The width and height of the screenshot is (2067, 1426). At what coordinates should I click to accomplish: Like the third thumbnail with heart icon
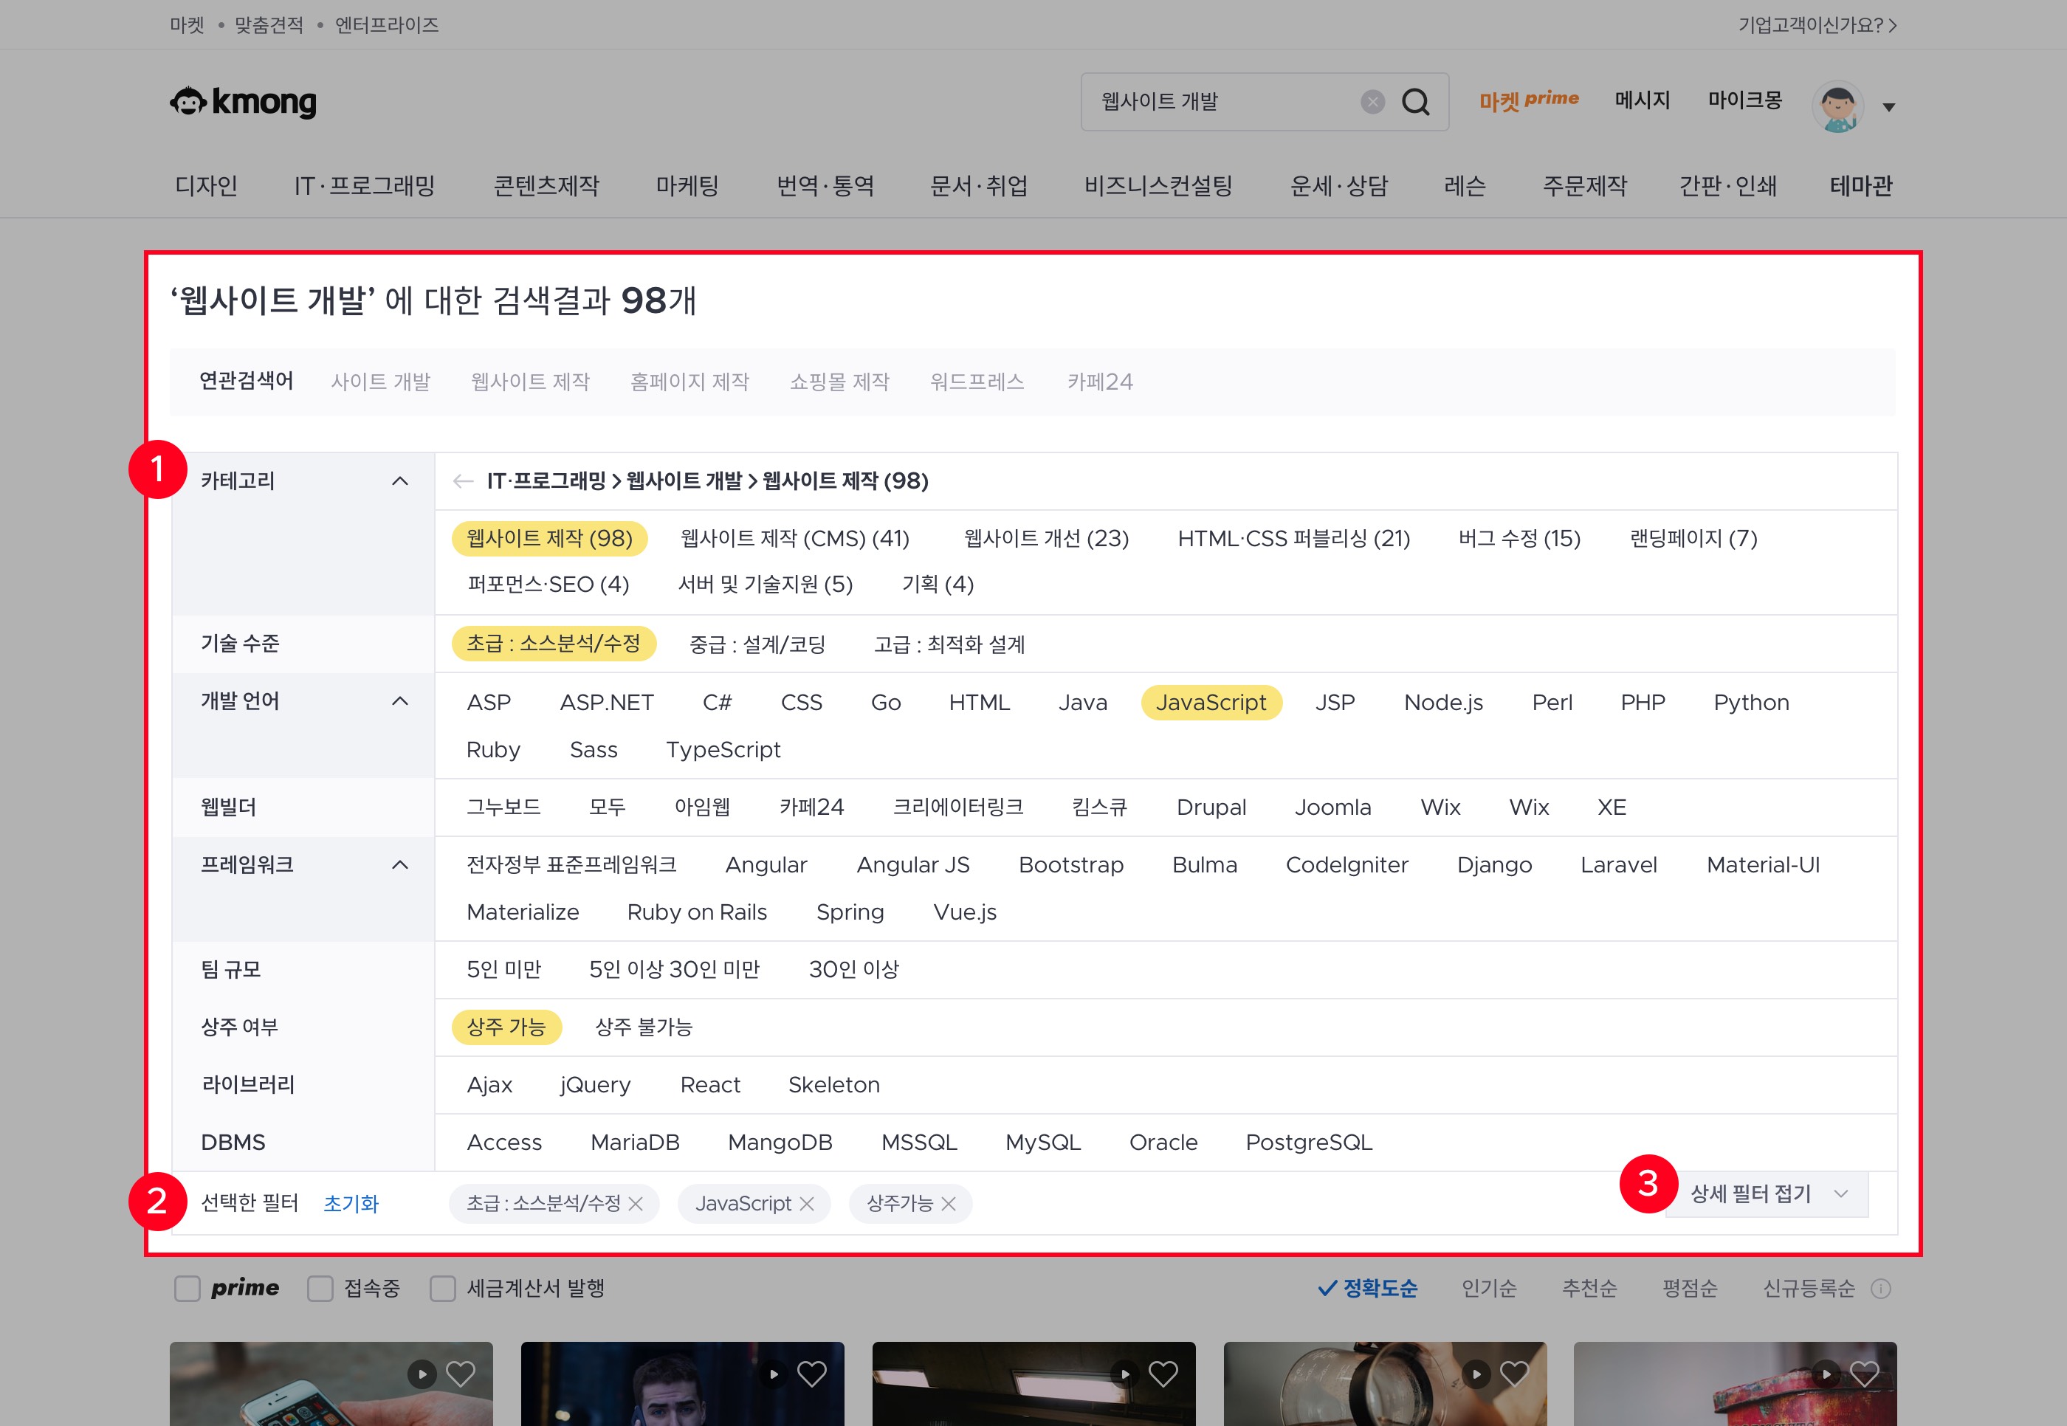pyautogui.click(x=1163, y=1374)
